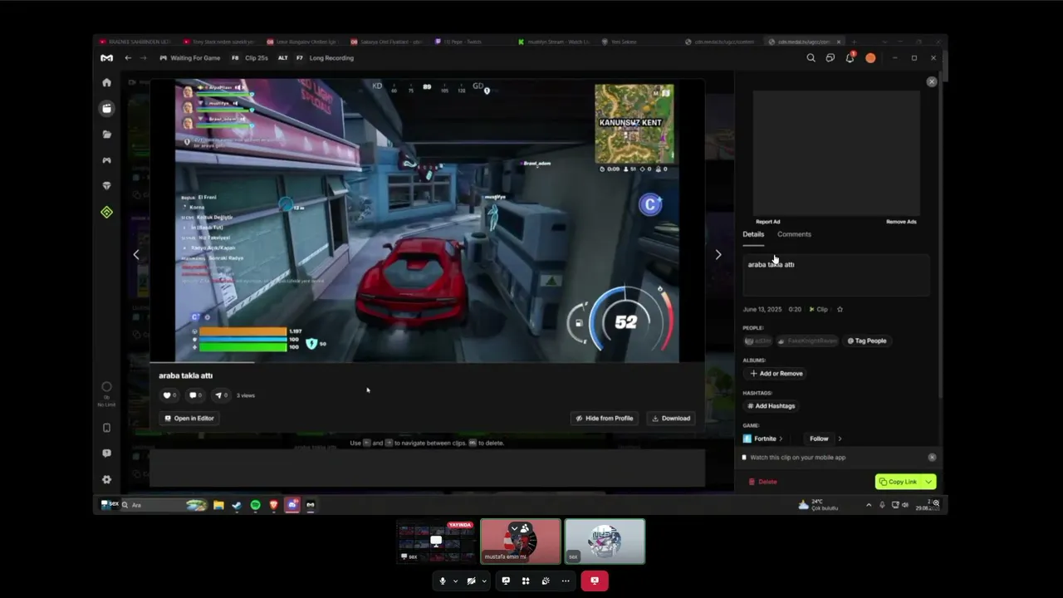Expand the chevron beside Follow

[x=840, y=439]
